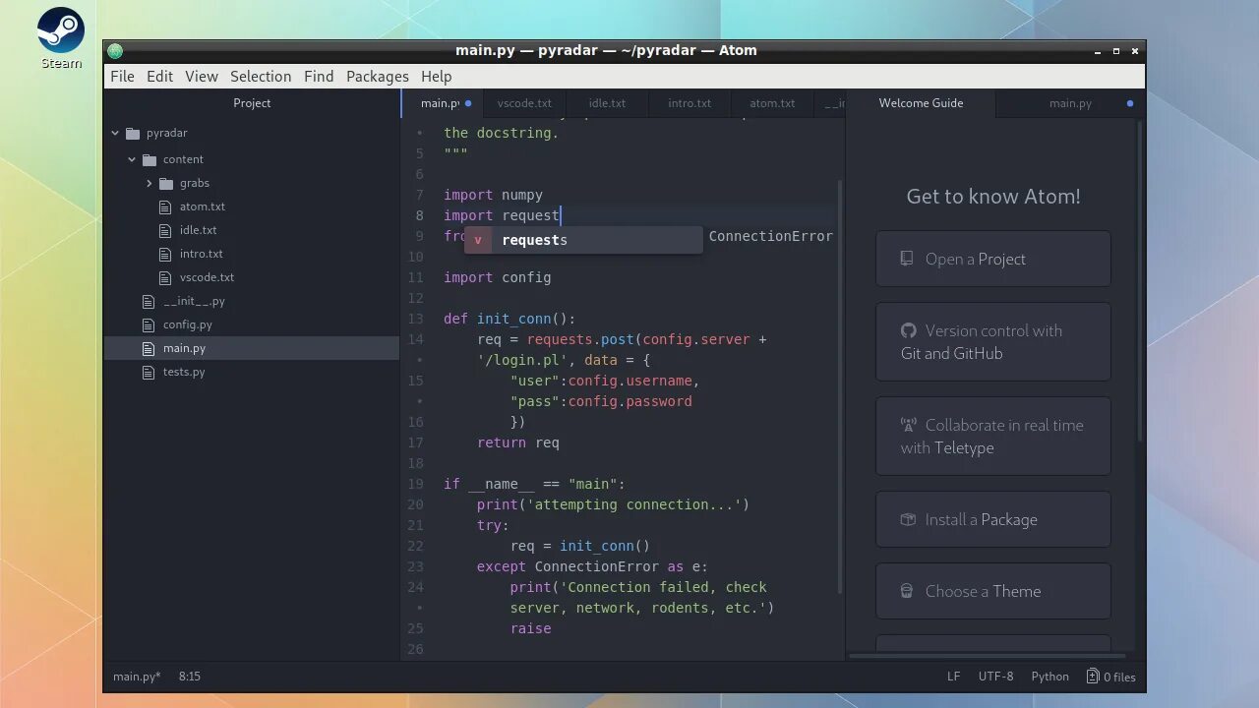Click the config.py file icon
This screenshot has height=708, width=1259.
[150, 324]
